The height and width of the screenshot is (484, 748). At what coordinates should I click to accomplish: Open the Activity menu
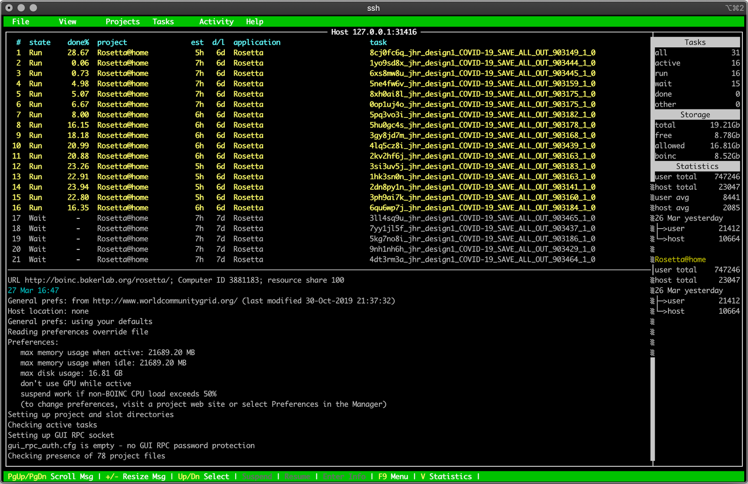pos(216,22)
